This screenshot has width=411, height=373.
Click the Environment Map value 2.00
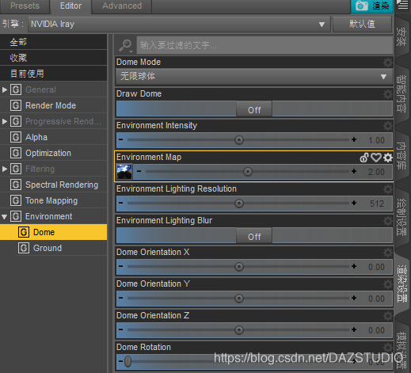(377, 172)
